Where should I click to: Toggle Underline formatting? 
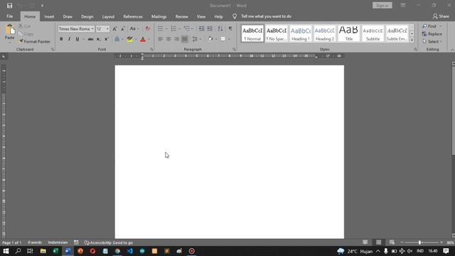pos(77,39)
